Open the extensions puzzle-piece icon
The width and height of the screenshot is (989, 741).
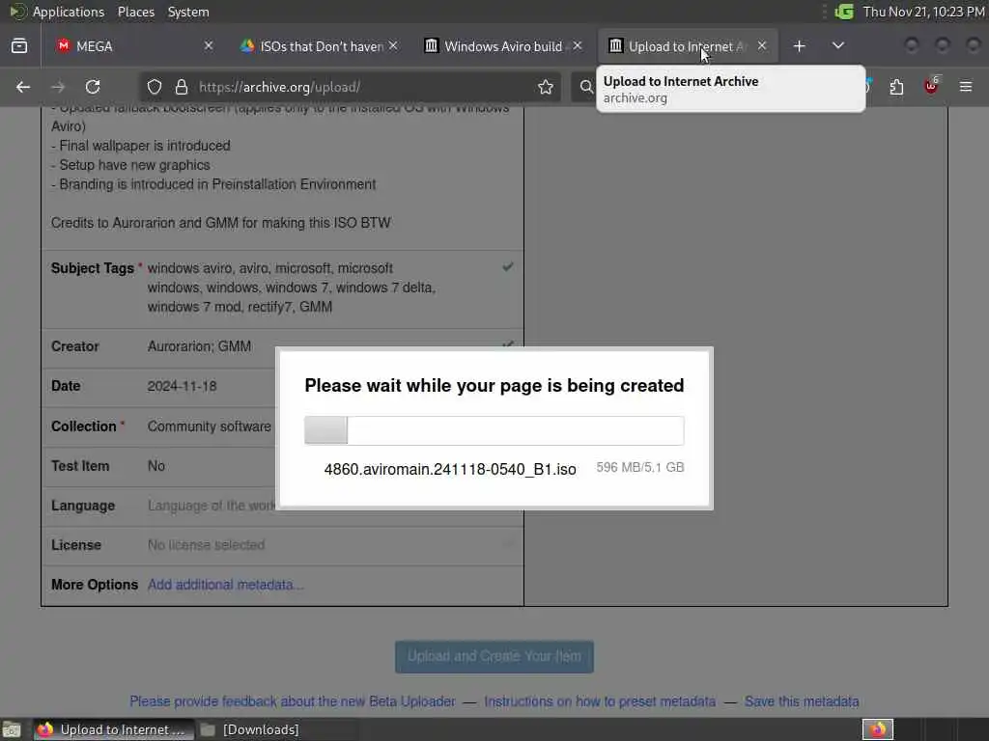point(896,87)
